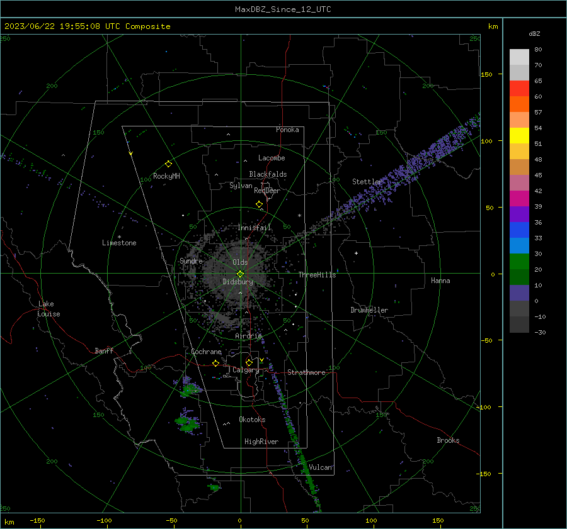This screenshot has width=567, height=529.
Task: Click the -100 tick label on right axis
Action: [x=484, y=407]
